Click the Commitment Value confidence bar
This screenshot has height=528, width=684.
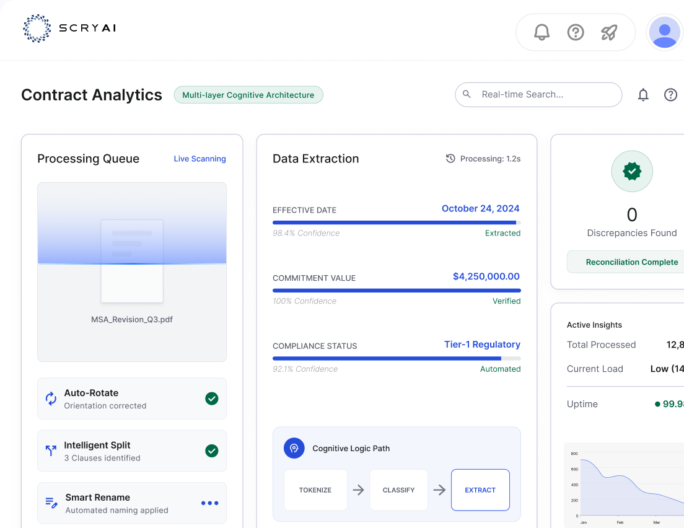(x=397, y=291)
